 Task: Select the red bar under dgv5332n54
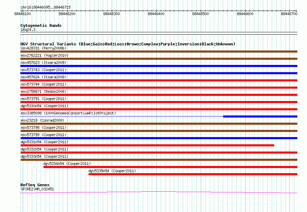coord(159,153)
